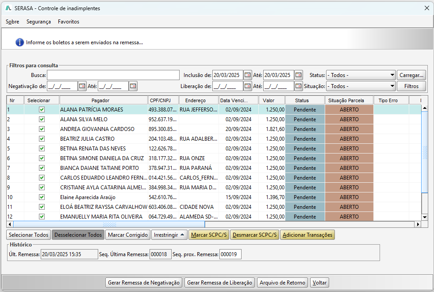
Task: Click the table scroll down arrow
Action: (425, 217)
